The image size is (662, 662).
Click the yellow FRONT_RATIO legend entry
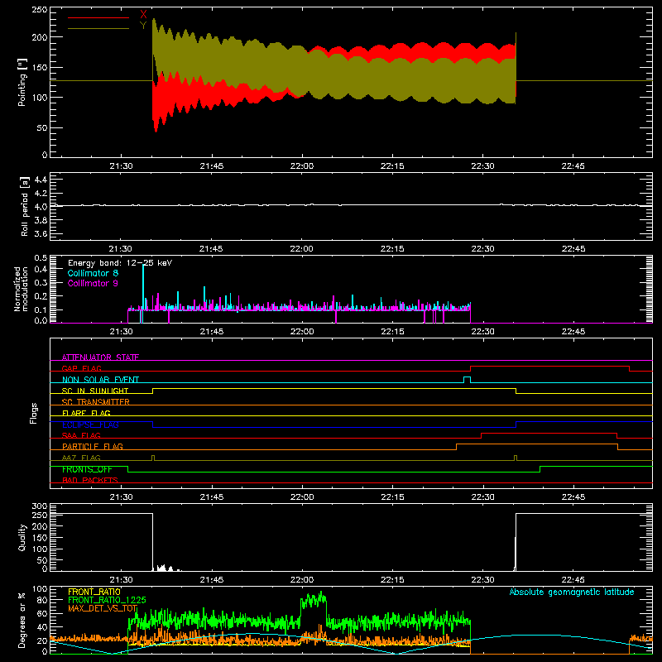pos(94,592)
